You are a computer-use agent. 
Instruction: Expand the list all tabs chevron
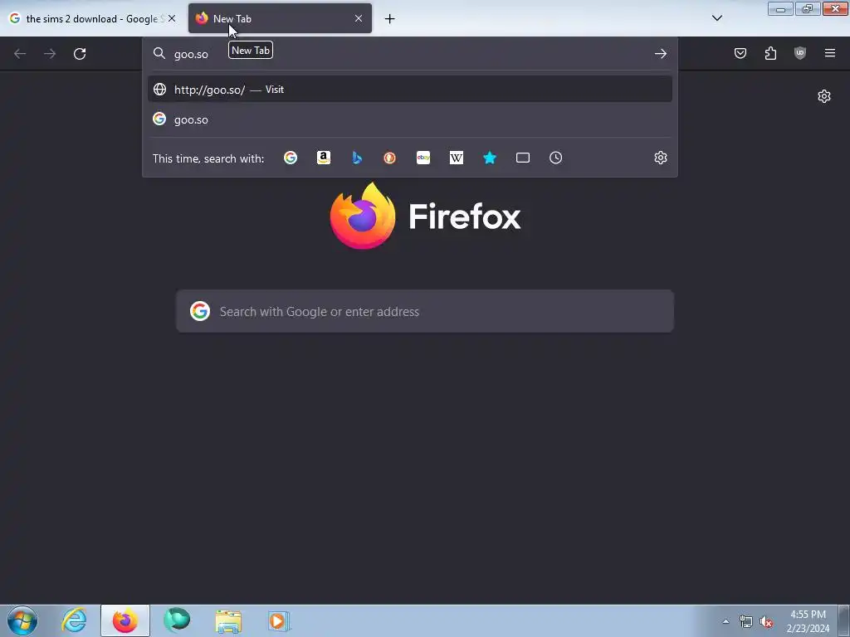tap(716, 18)
